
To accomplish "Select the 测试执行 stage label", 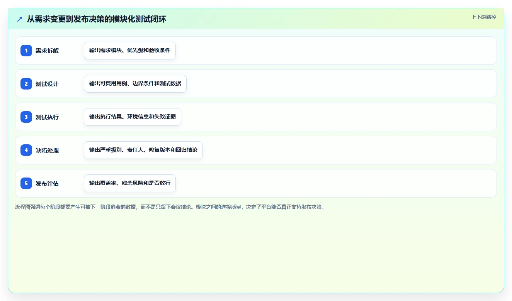I will point(47,117).
